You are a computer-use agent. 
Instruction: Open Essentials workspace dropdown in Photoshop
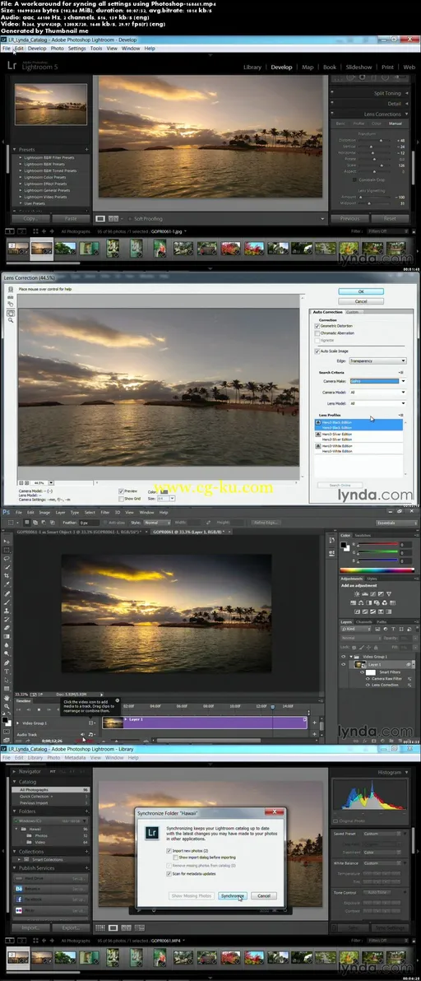tap(396, 523)
